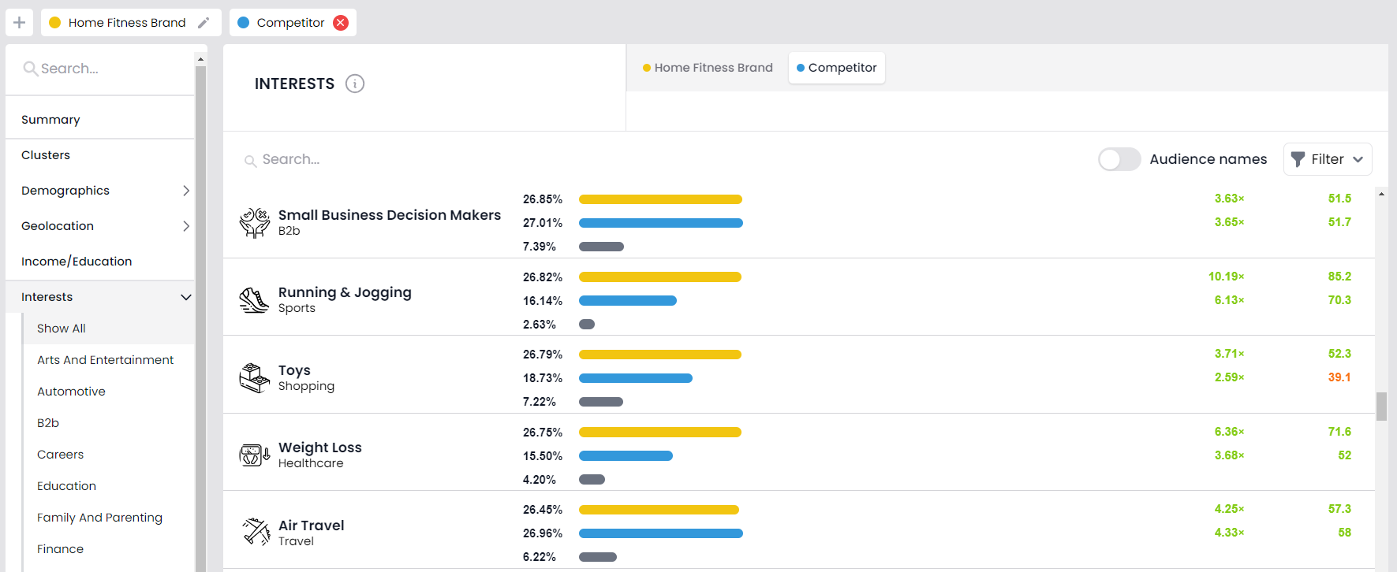Click the plus icon to add audience

pos(19,23)
